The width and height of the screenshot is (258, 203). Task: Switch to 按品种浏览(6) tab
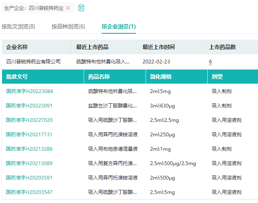tap(68, 26)
